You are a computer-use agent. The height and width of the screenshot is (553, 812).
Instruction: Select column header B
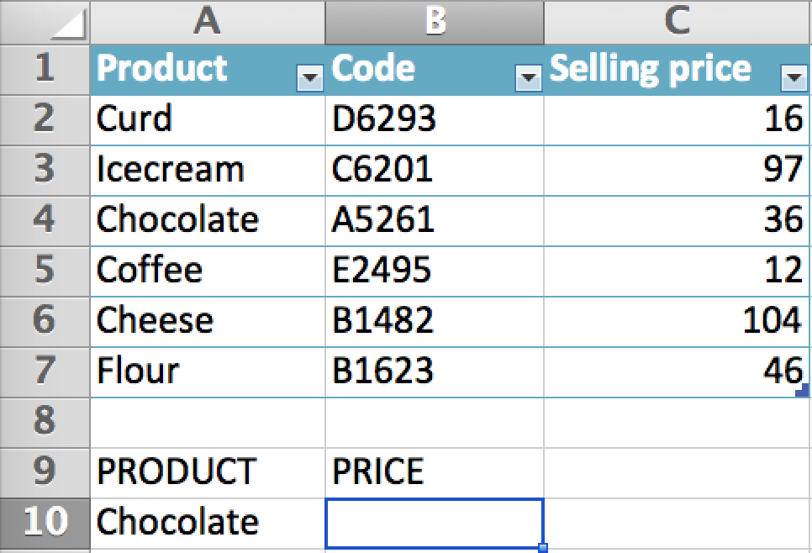point(434,23)
